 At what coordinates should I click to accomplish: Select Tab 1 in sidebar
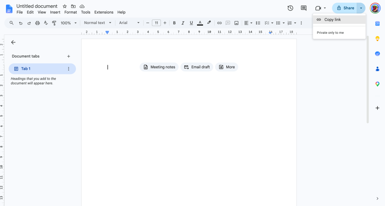point(42,69)
